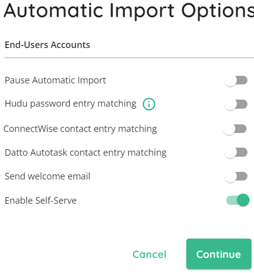Click the Automatic Import Options title
254x273 pixels.
coord(129,11)
